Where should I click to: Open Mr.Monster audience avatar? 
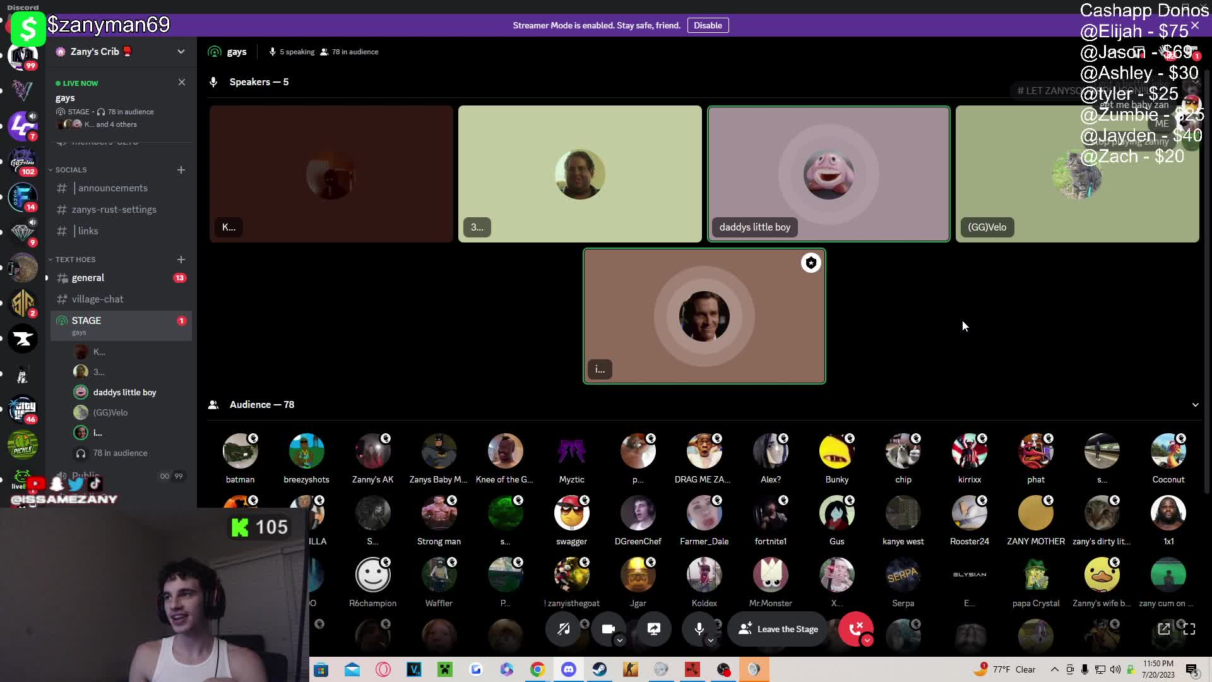coord(770,575)
